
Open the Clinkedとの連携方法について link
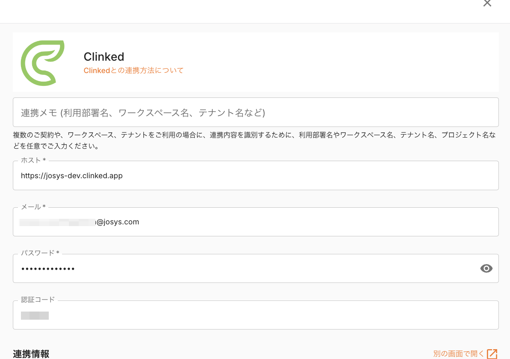[x=133, y=71]
